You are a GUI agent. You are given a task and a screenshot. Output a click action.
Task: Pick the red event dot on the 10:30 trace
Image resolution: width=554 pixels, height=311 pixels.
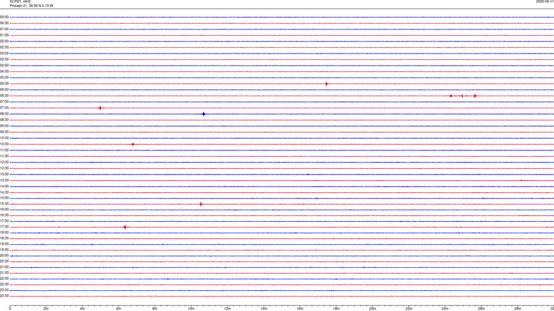133,144
